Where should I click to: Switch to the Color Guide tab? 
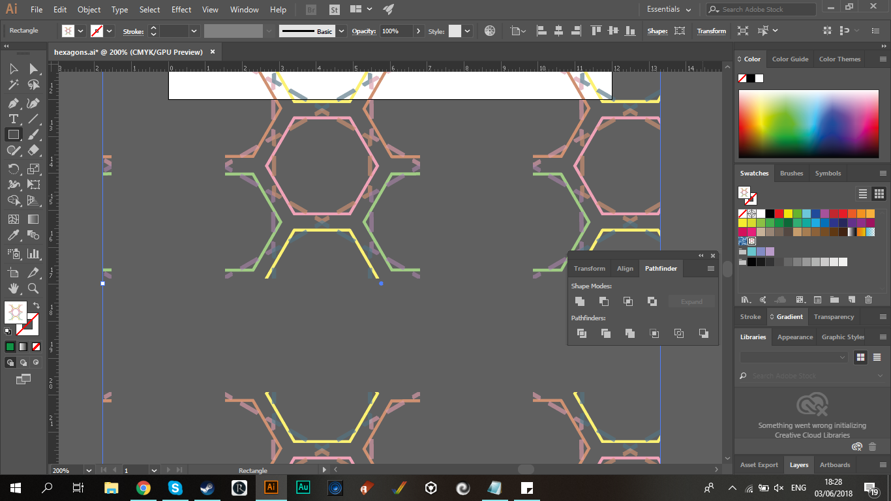[x=790, y=59]
